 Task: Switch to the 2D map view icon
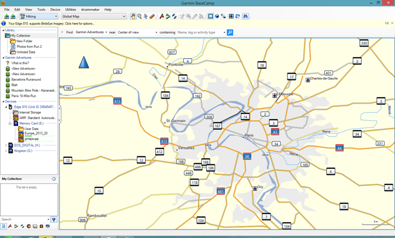pyautogui.click(x=210, y=16)
